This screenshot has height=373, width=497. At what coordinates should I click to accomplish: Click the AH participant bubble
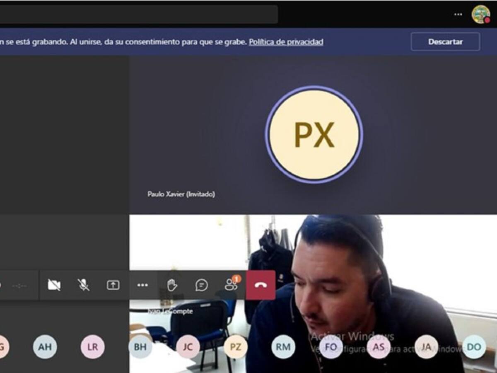tap(45, 347)
